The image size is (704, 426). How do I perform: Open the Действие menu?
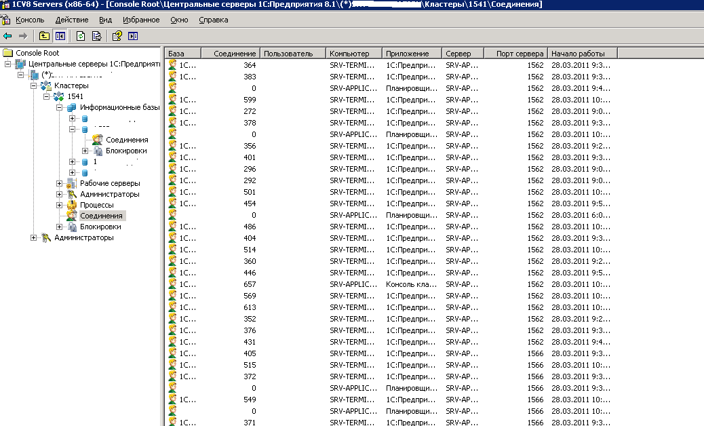tap(72, 20)
